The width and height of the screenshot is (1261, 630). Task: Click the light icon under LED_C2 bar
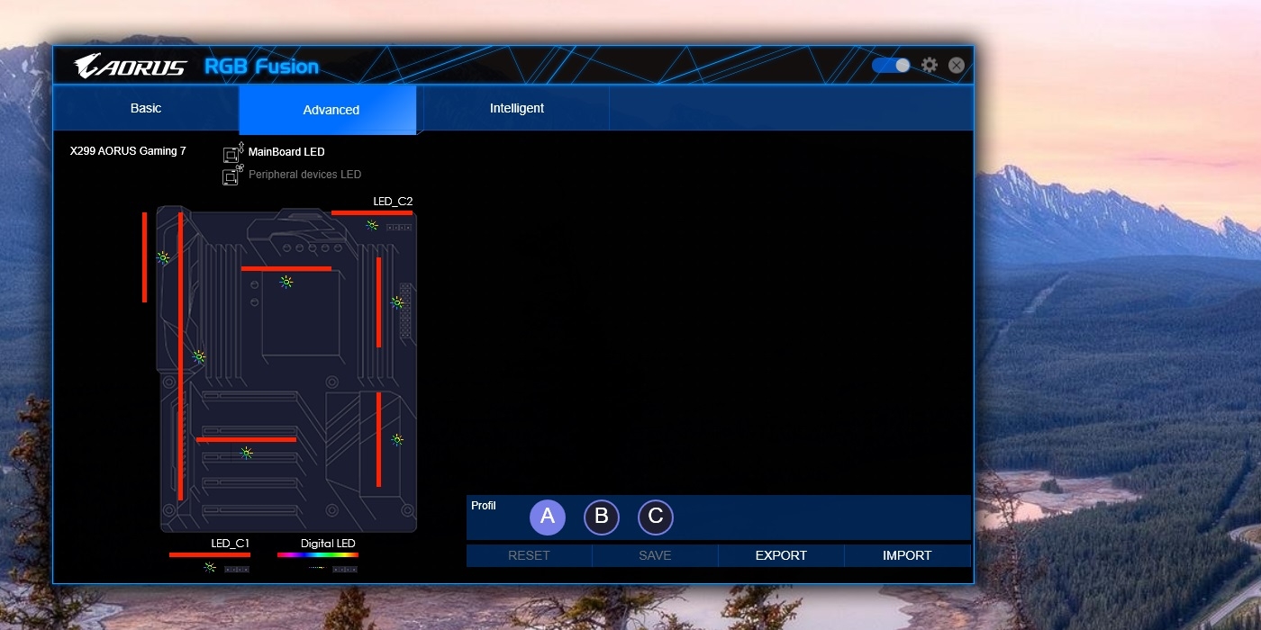point(372,225)
